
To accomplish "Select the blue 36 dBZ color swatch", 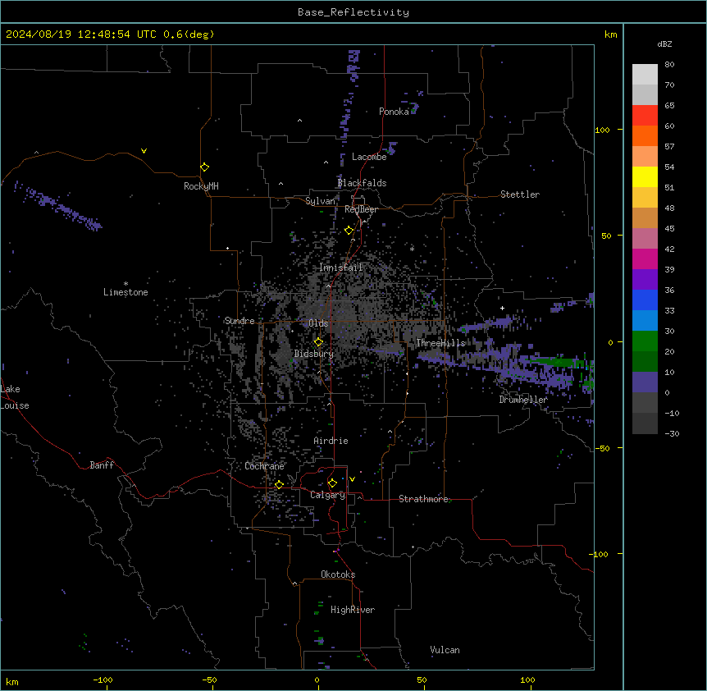I will coord(645,300).
